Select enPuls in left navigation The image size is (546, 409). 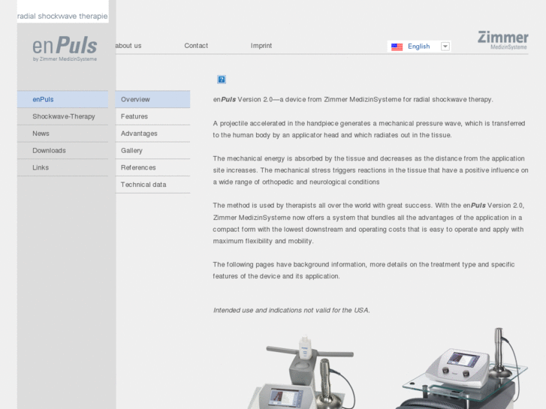[x=62, y=99]
